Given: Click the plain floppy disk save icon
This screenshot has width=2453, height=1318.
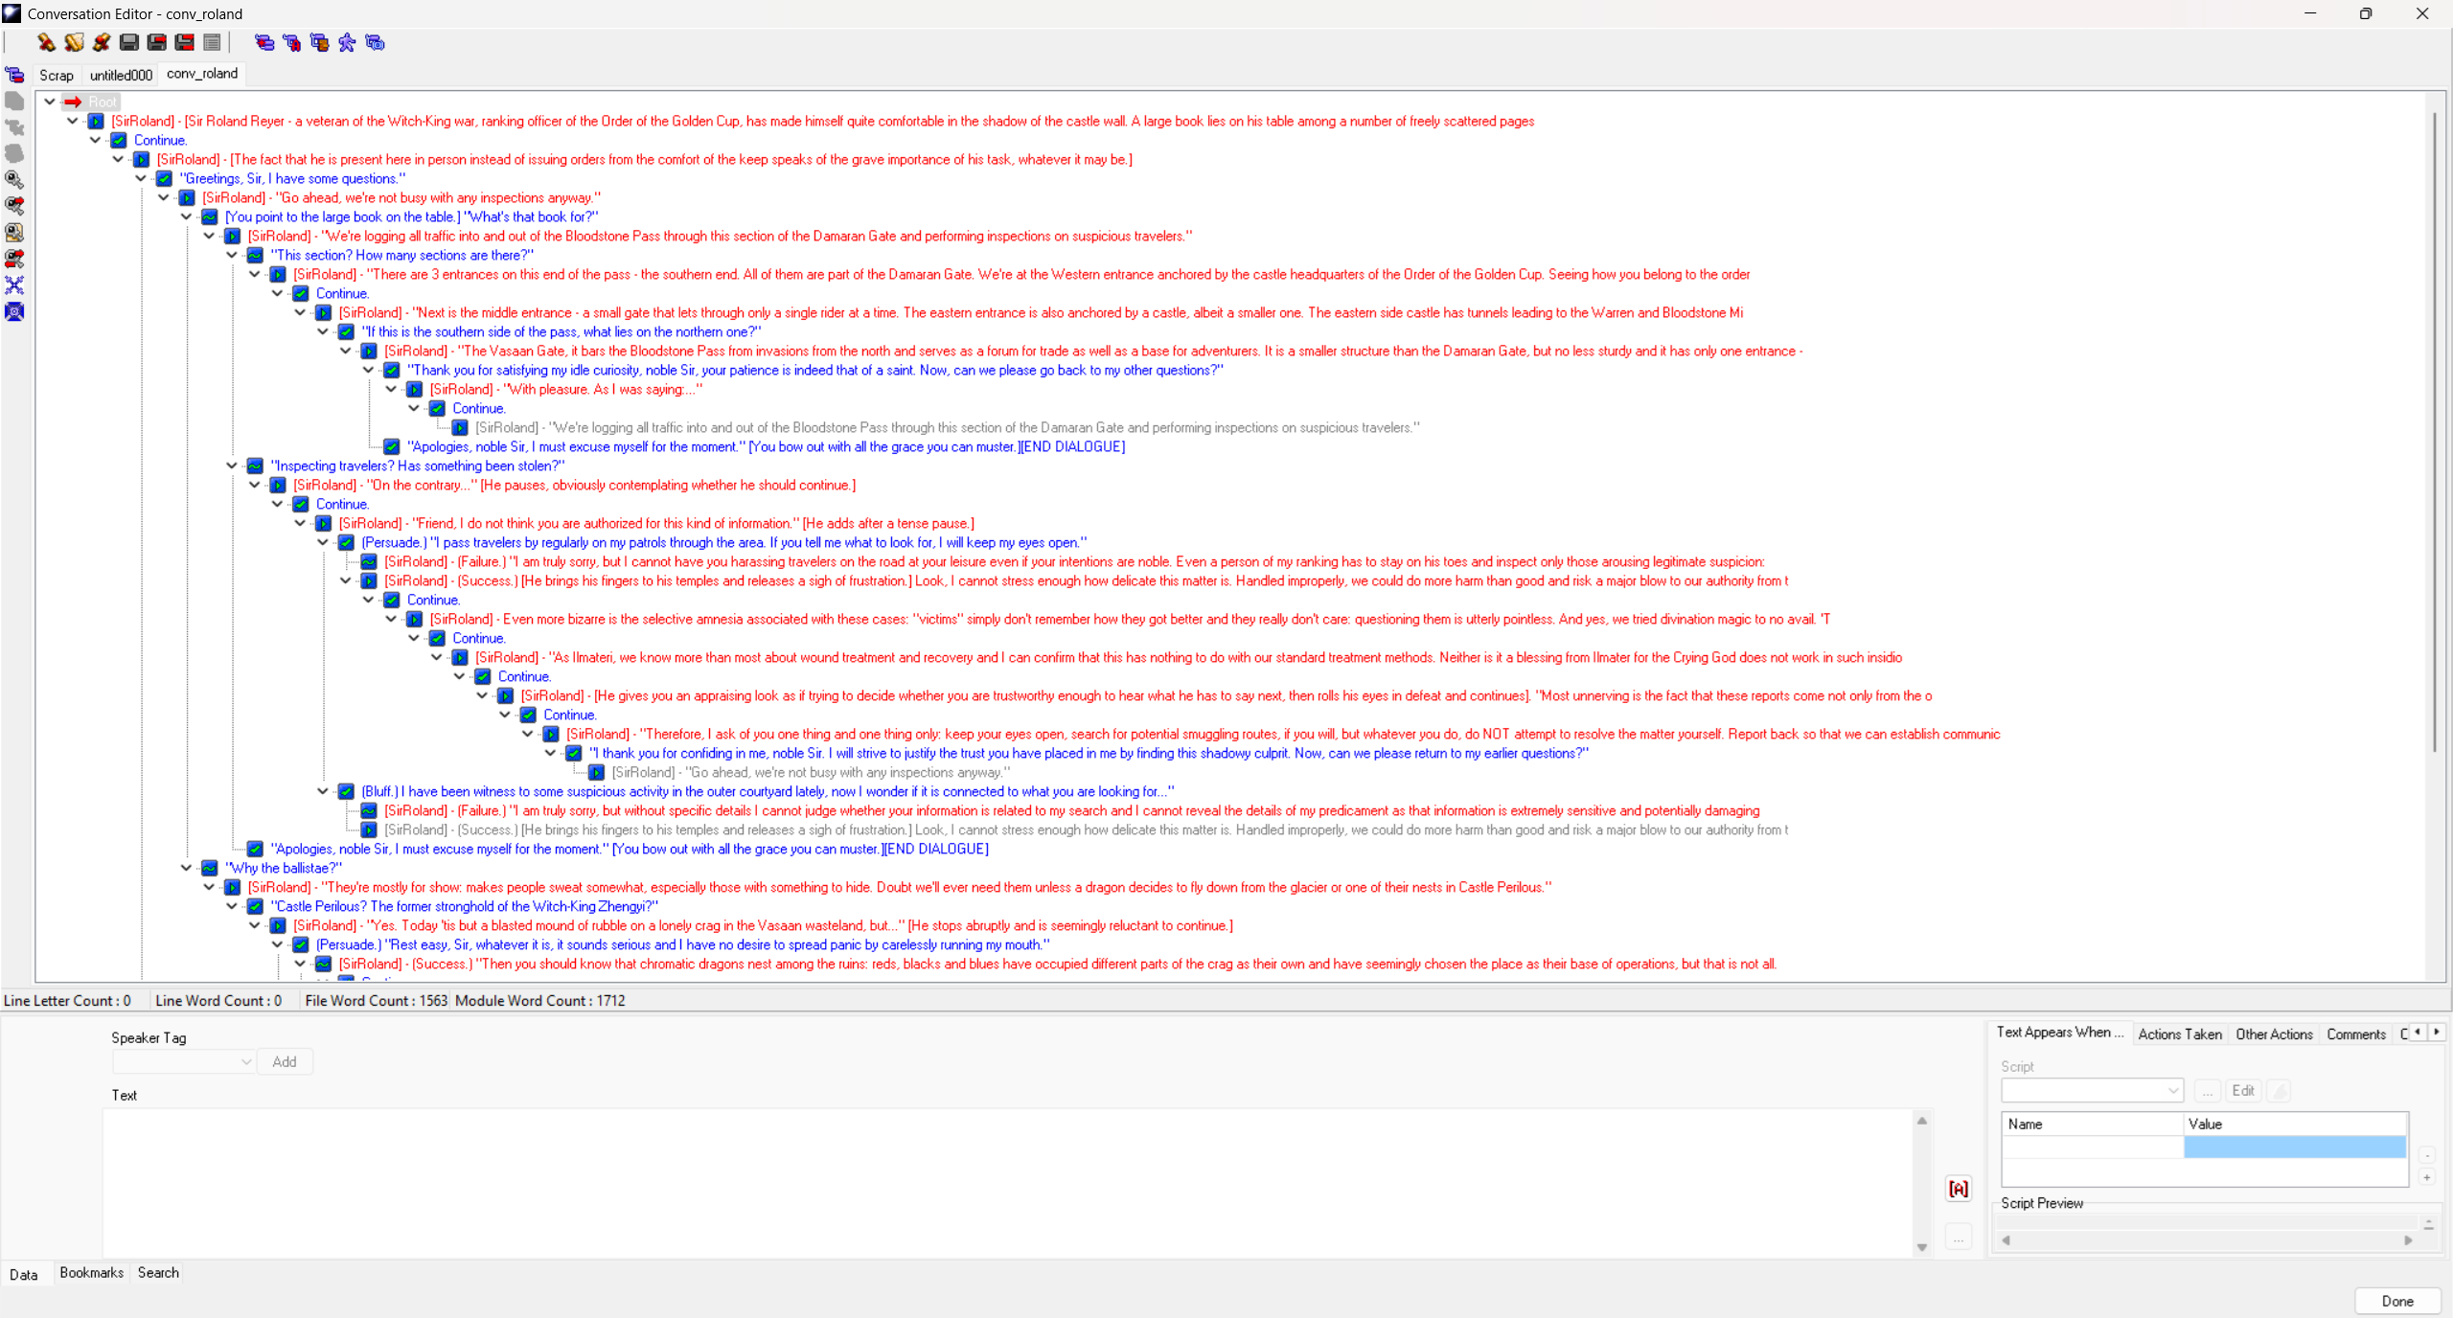Looking at the screenshot, I should pyautogui.click(x=128, y=42).
